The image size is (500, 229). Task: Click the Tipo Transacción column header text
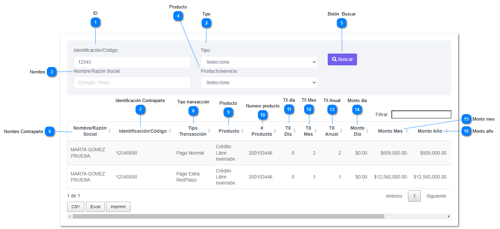193,131
